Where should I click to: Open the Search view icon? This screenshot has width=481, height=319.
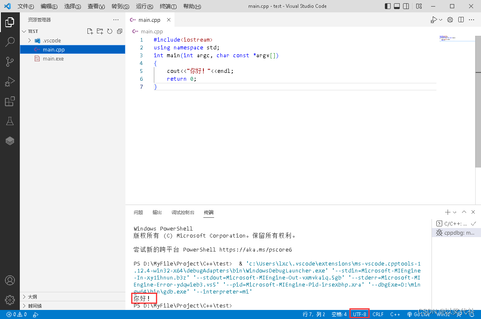pyautogui.click(x=10, y=42)
